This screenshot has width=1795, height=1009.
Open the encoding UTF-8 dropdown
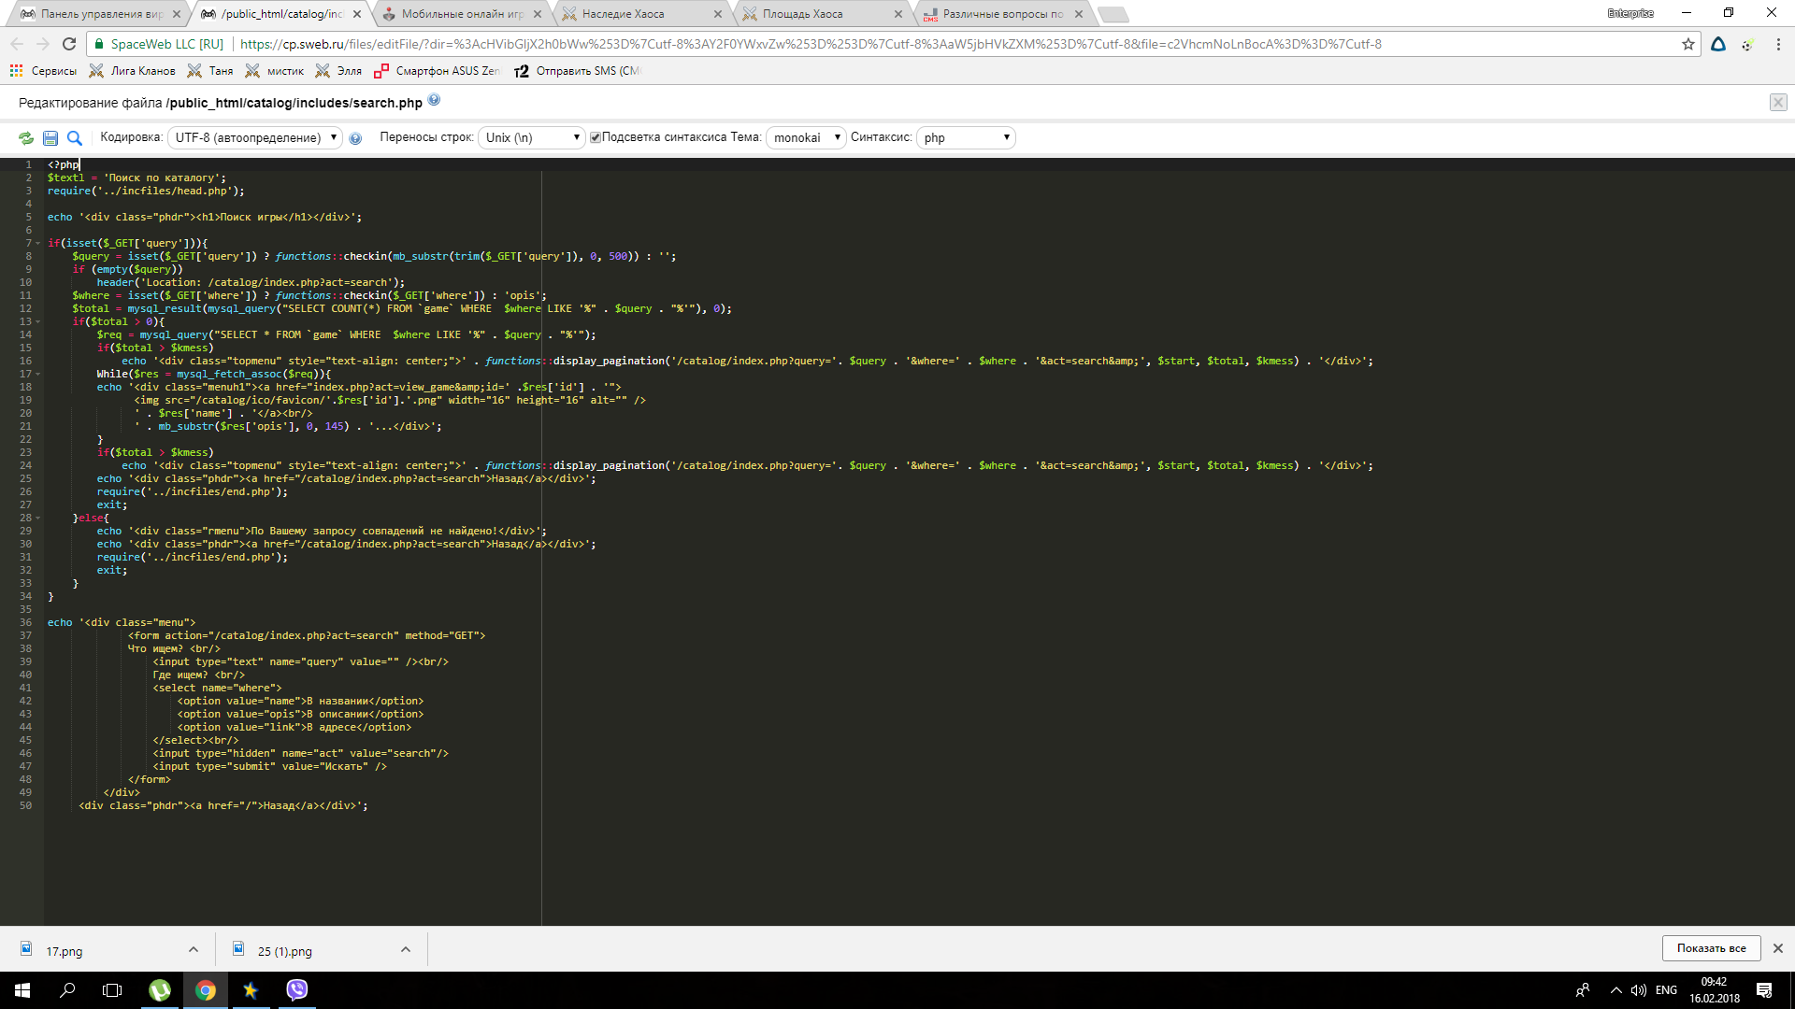255,137
